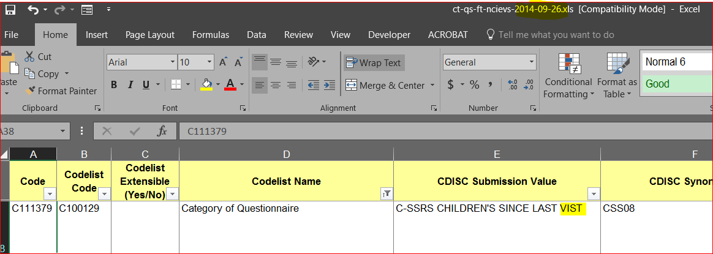Undo the last action
Image resolution: width=713 pixels, height=254 pixels.
coord(33,9)
